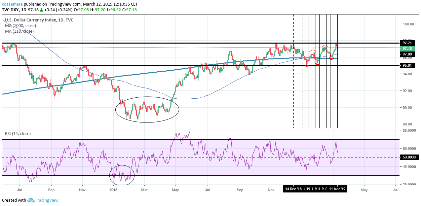
Task: Select the MA (118, close) indicator legend
Action: click(19, 31)
